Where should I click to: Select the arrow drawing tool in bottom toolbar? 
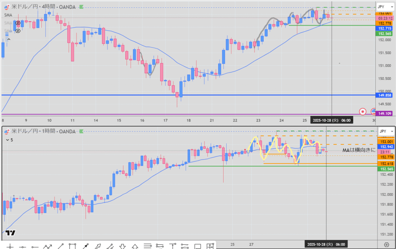[x=97, y=246]
